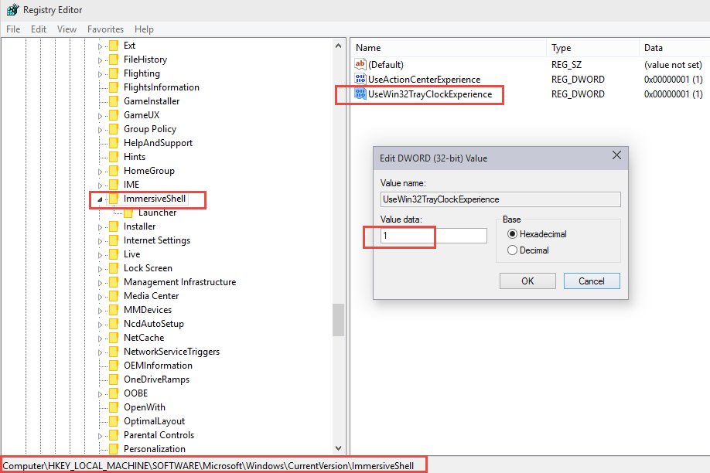Select the UseWin32TrayClockExperience DWORD icon
This screenshot has width=710, height=473.
point(360,94)
